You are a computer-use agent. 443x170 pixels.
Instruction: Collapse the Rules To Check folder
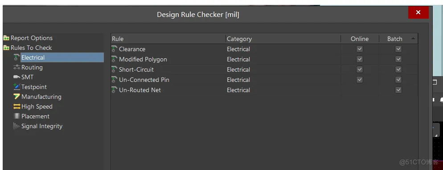pos(6,48)
